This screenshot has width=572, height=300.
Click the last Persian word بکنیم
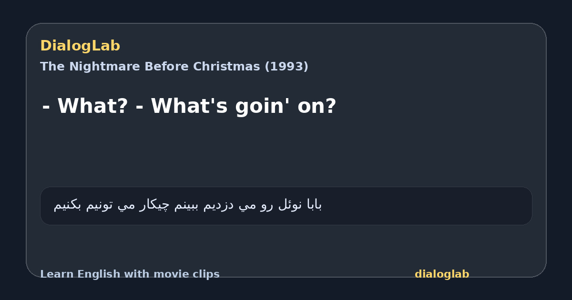point(67,205)
